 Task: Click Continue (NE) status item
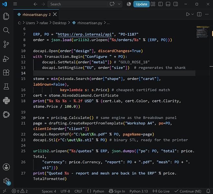[x=188, y=191]
